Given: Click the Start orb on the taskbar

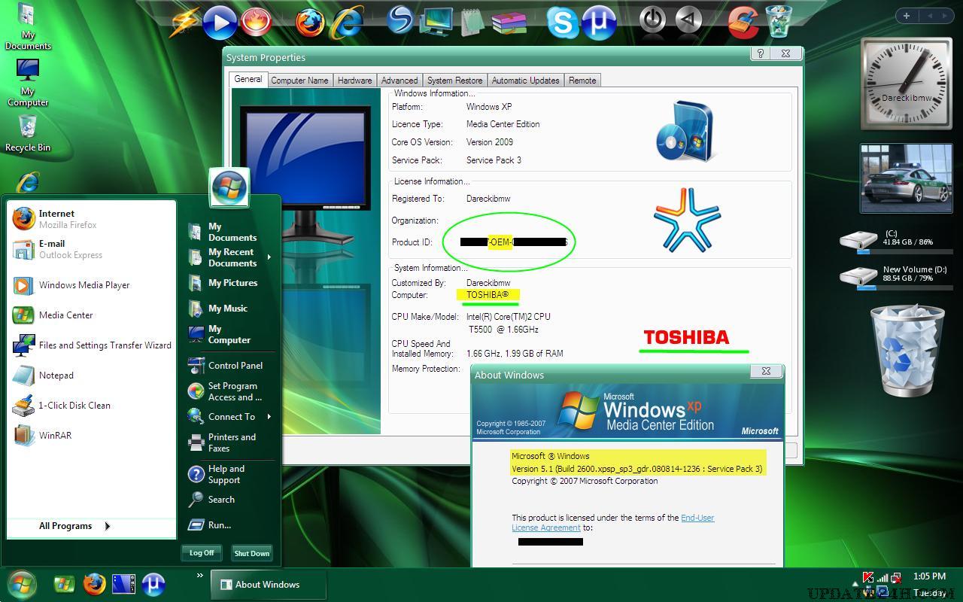Looking at the screenshot, I should click(22, 584).
